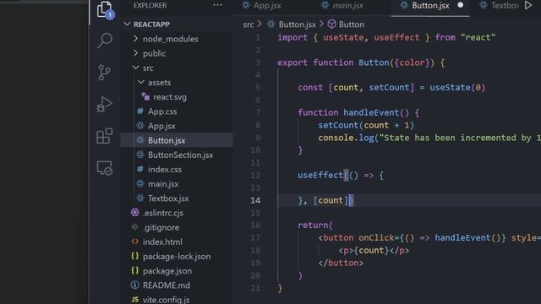Open .eslintrc.cjs file
The height and width of the screenshot is (304, 541).
click(x=163, y=213)
